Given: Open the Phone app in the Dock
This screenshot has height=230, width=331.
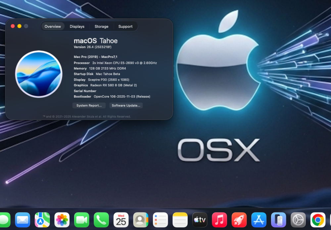Looking at the screenshot, I should pyautogui.click(x=101, y=220).
